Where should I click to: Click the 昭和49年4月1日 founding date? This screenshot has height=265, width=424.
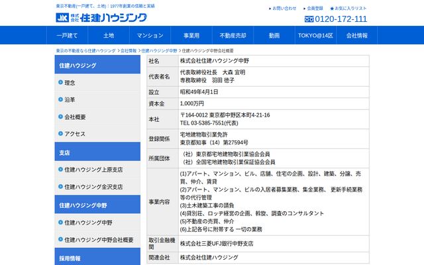[199, 92]
